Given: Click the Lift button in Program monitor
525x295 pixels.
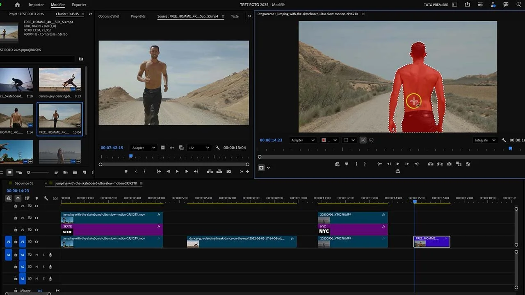Looking at the screenshot, I should (430, 164).
